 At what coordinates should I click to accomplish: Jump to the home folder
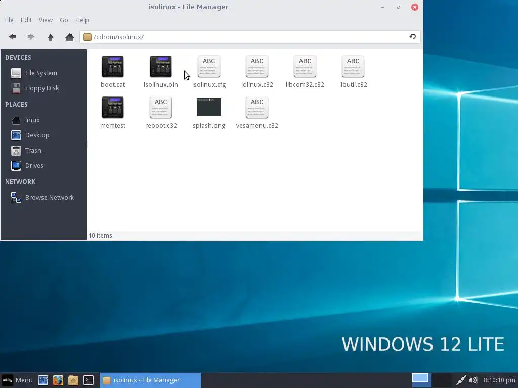pyautogui.click(x=69, y=37)
